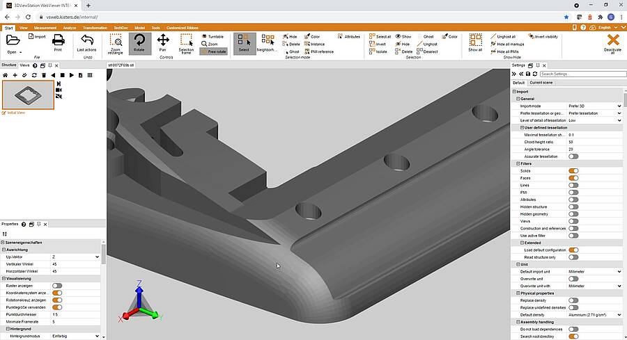Open the Hintergrundmodus dropdown

click(x=75, y=336)
